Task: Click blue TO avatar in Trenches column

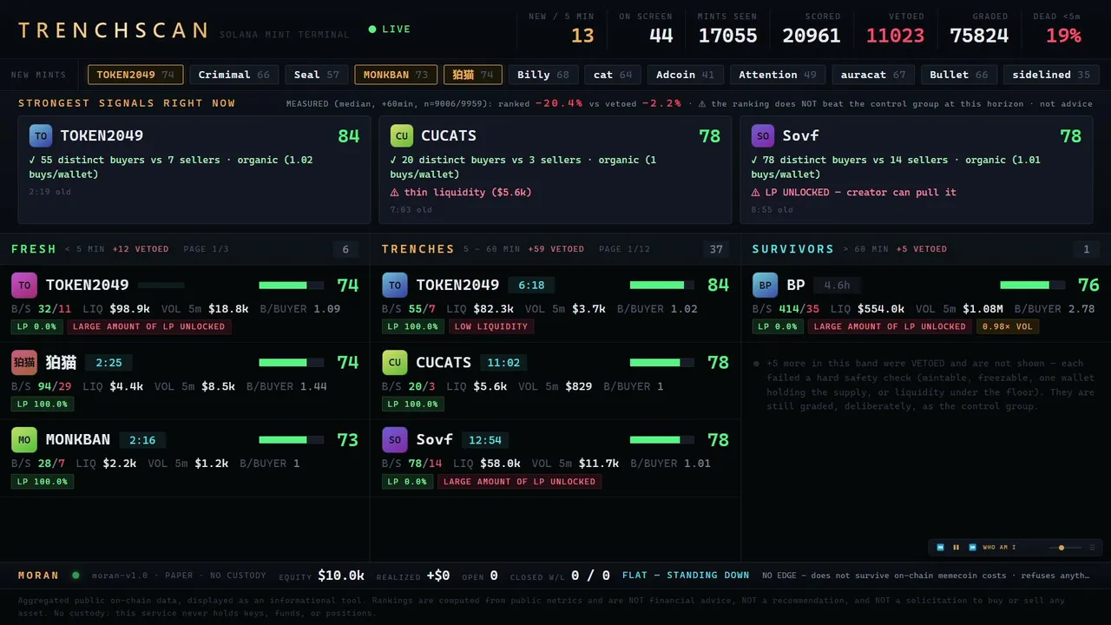Action: click(395, 285)
